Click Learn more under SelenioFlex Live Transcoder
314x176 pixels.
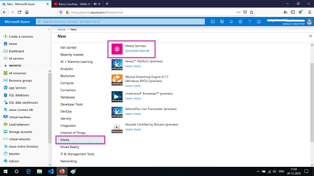(x=133, y=114)
